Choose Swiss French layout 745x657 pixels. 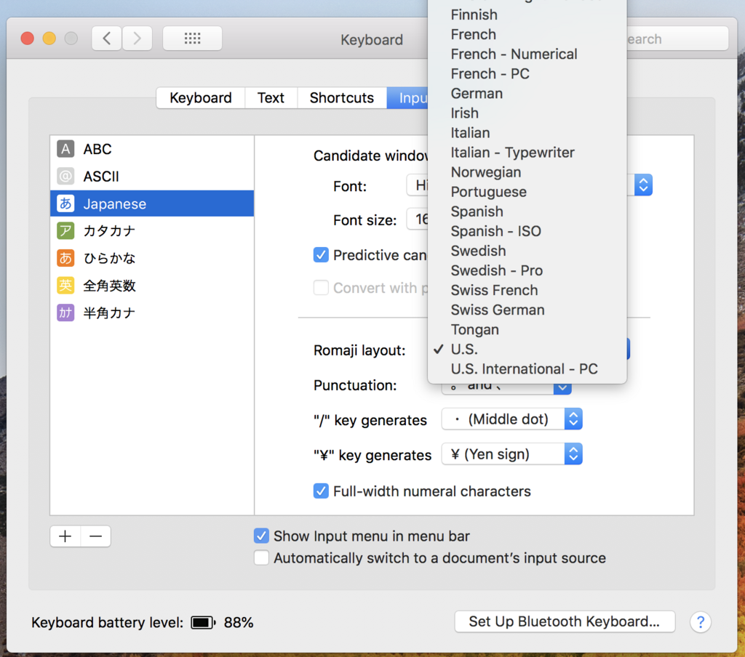[x=527, y=290]
